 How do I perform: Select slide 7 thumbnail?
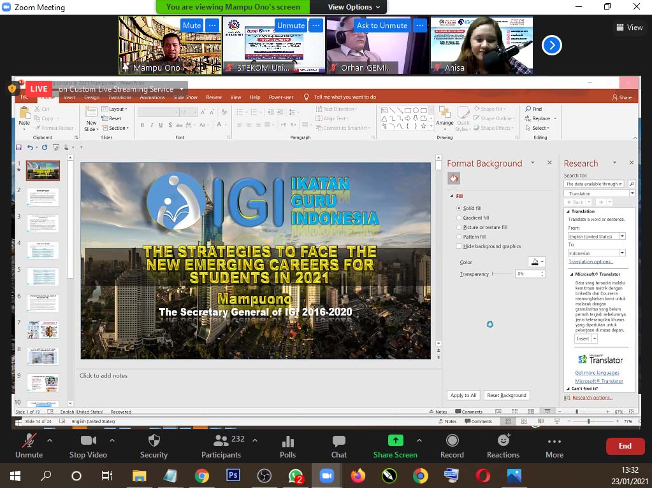click(x=43, y=330)
